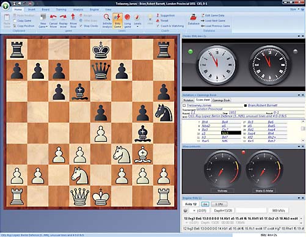Open the Database icon in ribbon

click(194, 20)
